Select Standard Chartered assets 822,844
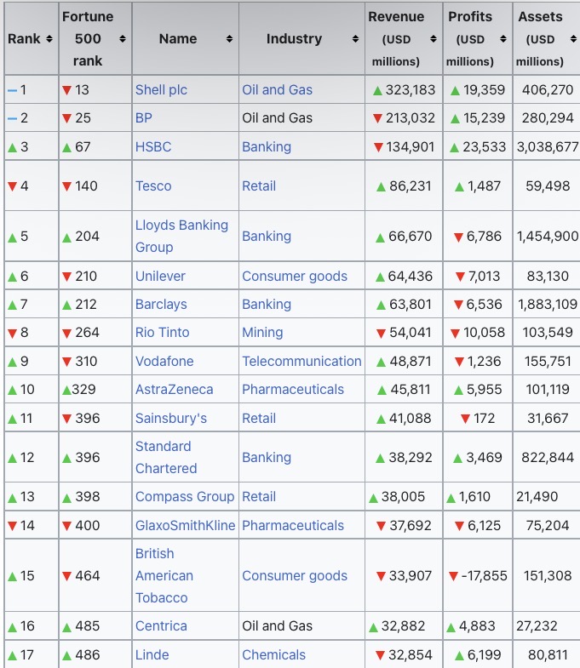 (548, 458)
